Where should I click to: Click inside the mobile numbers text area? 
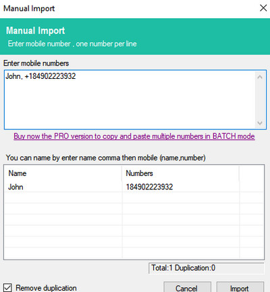130,100
